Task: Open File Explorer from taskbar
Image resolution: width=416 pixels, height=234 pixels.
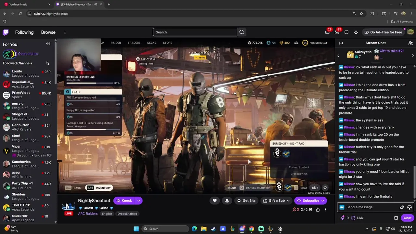Action: point(204,229)
